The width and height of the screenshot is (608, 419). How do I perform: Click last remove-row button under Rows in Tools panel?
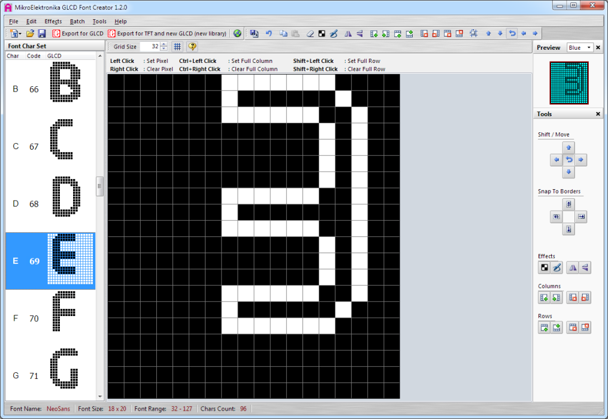click(585, 327)
